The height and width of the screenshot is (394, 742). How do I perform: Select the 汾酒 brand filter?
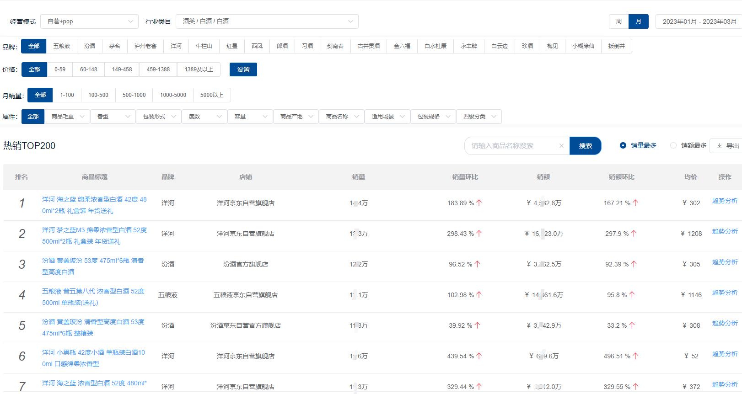(x=90, y=46)
